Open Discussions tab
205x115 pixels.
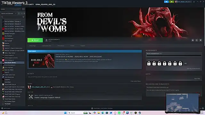(x=61, y=46)
